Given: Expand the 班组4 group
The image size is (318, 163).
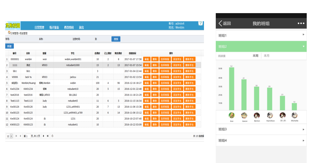Looking at the screenshot, I should click(261, 140).
